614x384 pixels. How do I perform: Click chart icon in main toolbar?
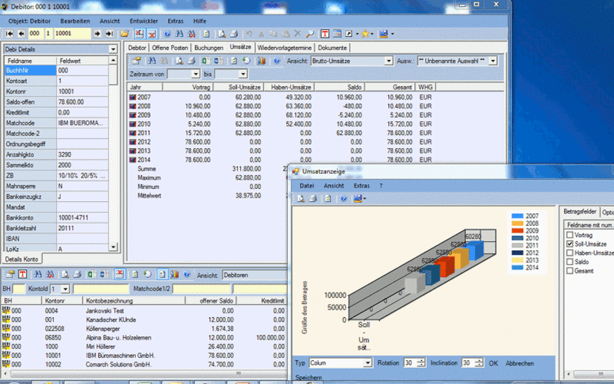click(383, 33)
